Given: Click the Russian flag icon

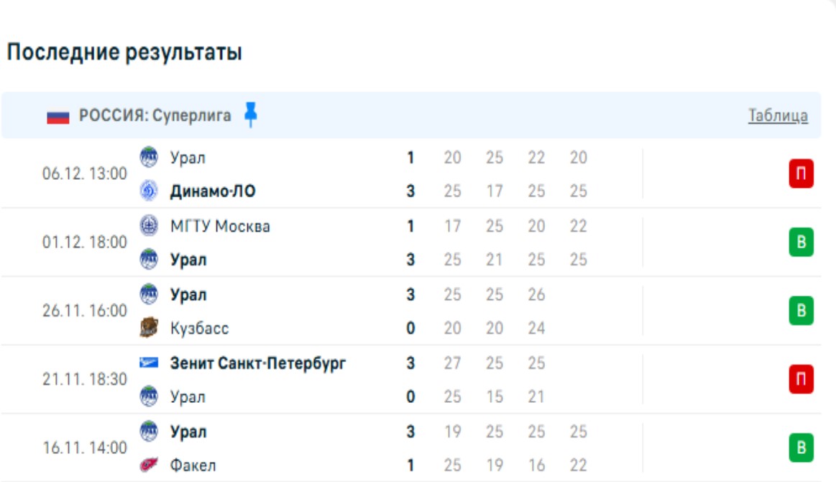Looking at the screenshot, I should (x=58, y=117).
